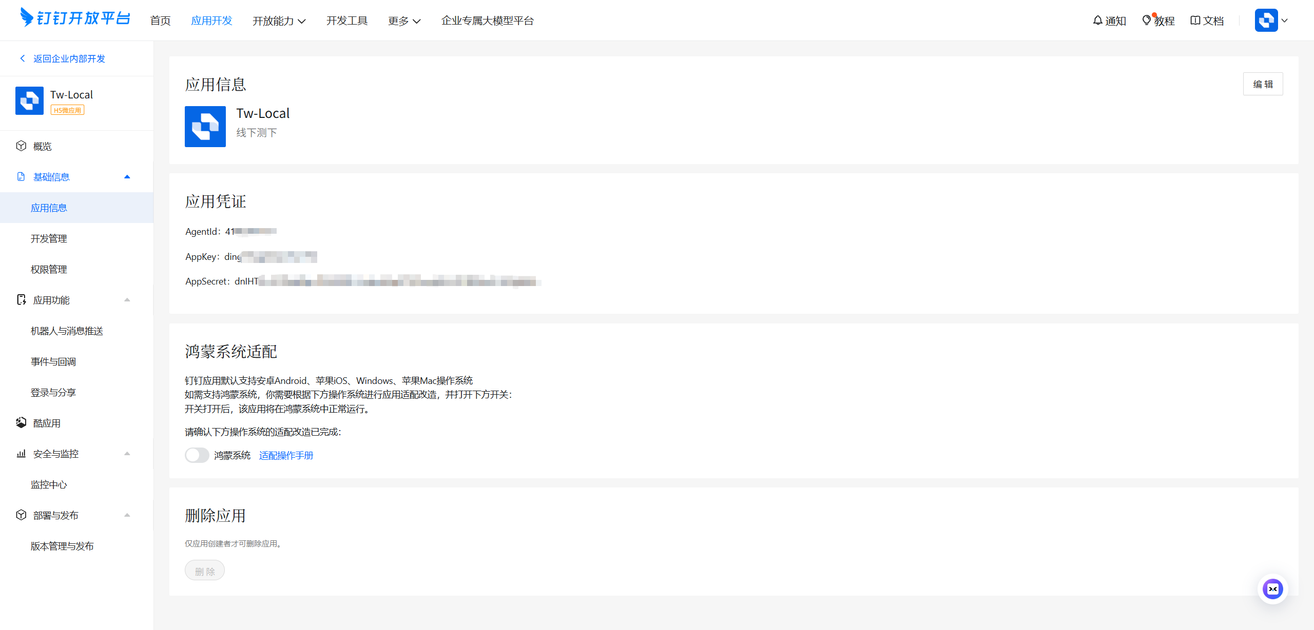Click the large Tw-Local application logo
This screenshot has height=630, width=1314.
pos(205,127)
